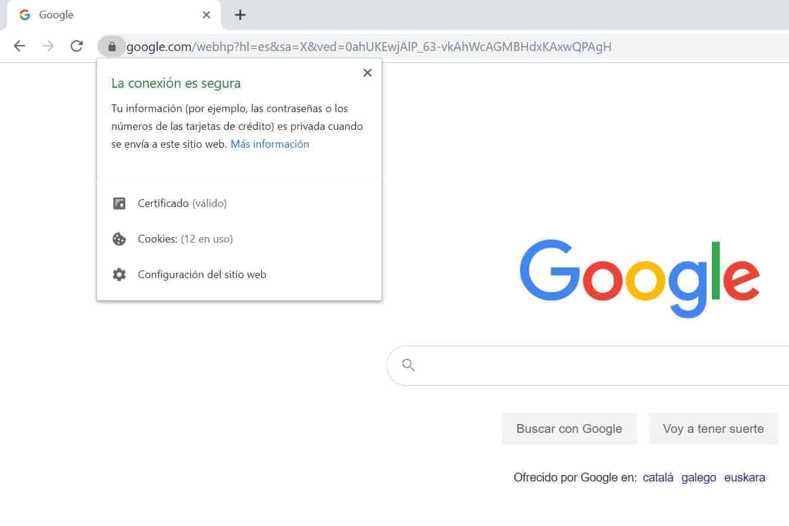Switch Google language to euskara
Screen dimensions: 789x526
(745, 477)
